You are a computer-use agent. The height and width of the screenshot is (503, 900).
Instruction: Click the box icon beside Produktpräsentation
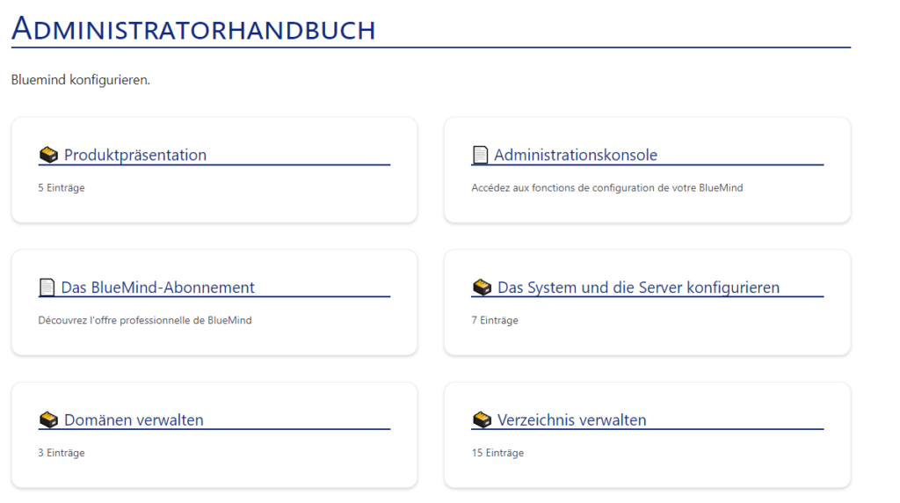48,155
